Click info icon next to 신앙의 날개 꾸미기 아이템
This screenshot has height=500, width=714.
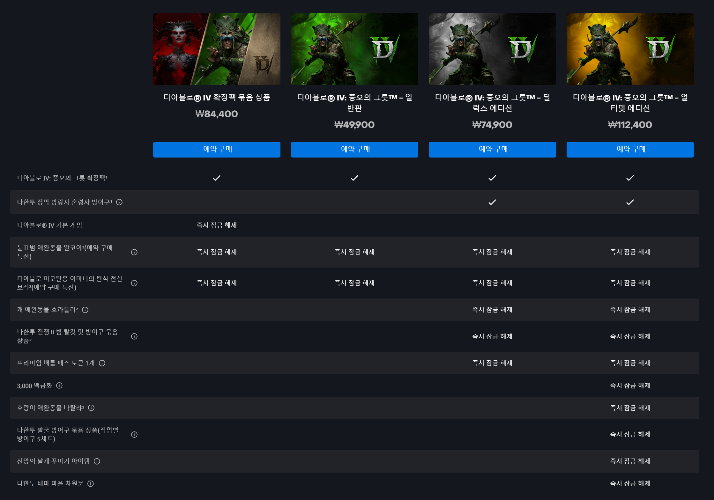pyautogui.click(x=97, y=461)
